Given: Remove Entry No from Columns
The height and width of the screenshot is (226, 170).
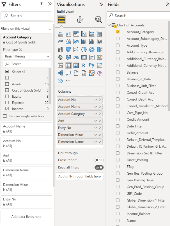Looking at the screenshot, I should 100,128.
